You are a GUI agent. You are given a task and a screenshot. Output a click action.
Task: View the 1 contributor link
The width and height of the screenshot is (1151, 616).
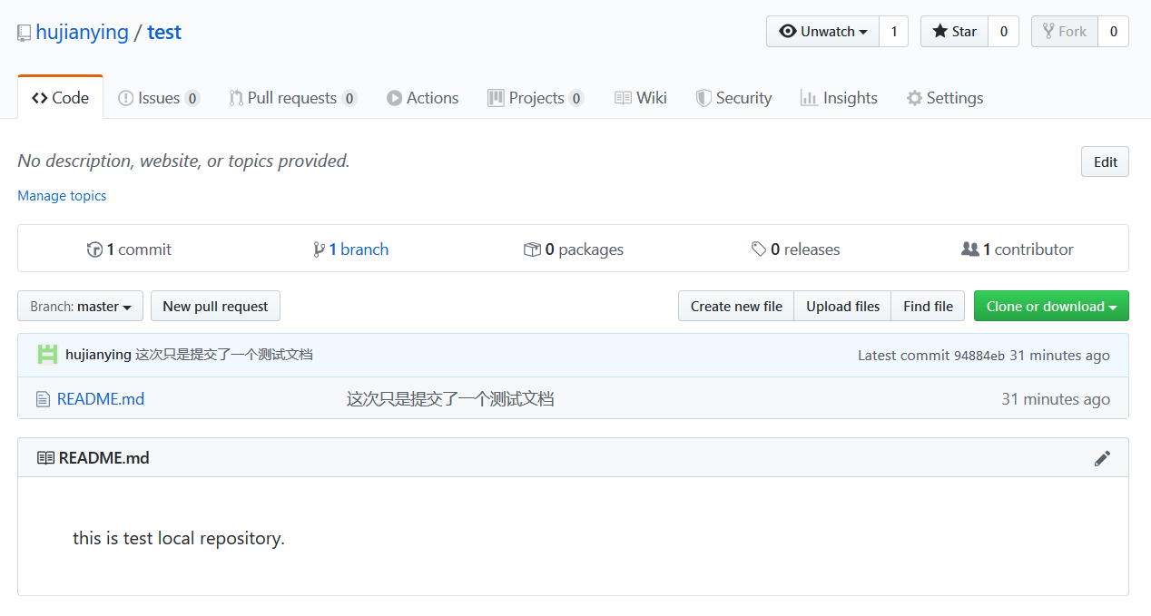tap(1018, 249)
